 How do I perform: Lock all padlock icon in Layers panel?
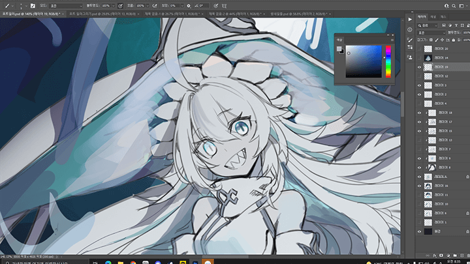tap(453, 40)
